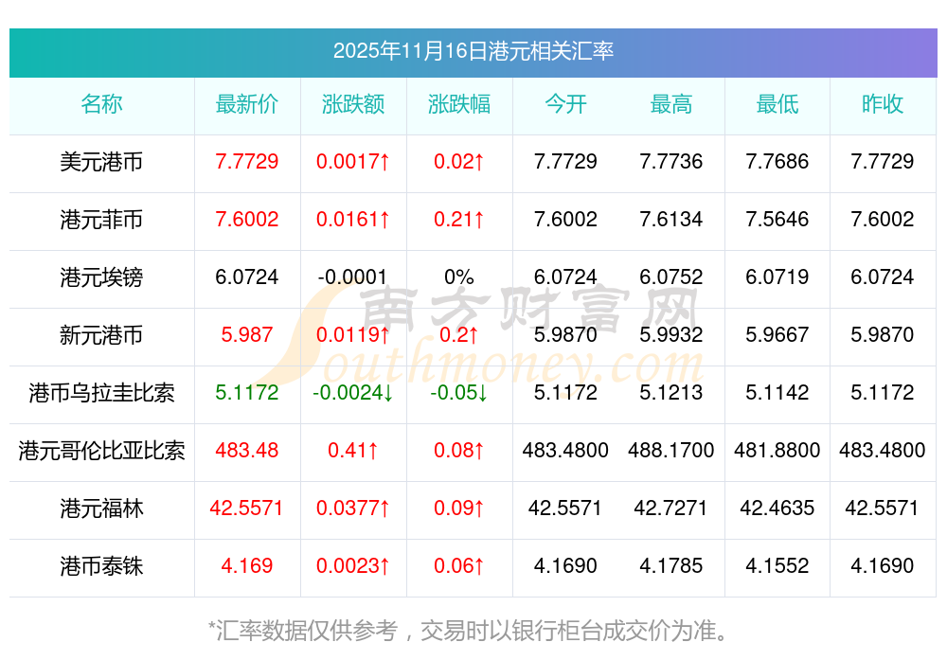Click high value 4.1785
This screenshot has width=947, height=660.
pyautogui.click(x=671, y=566)
